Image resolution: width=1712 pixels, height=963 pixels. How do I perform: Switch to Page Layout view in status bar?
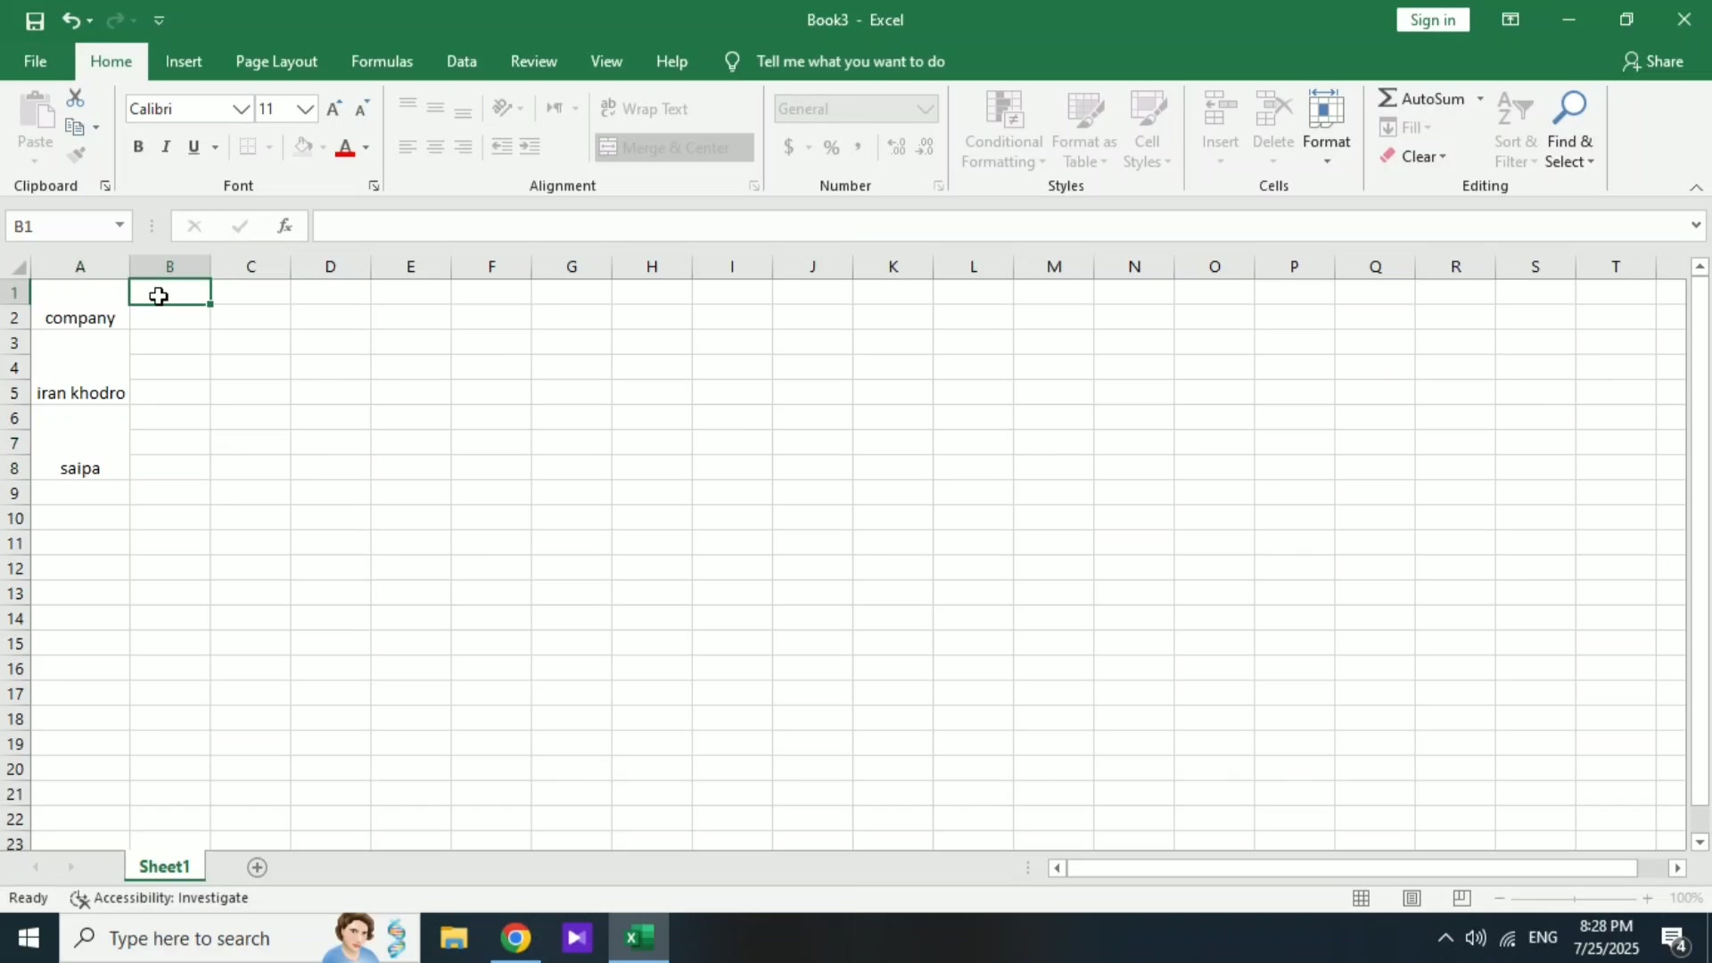pos(1412,899)
